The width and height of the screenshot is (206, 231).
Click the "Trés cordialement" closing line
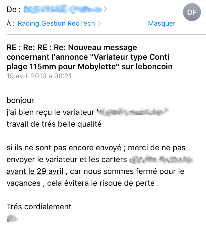(39, 207)
